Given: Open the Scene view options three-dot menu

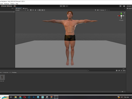Looking at the screenshot, I should pos(125,8).
